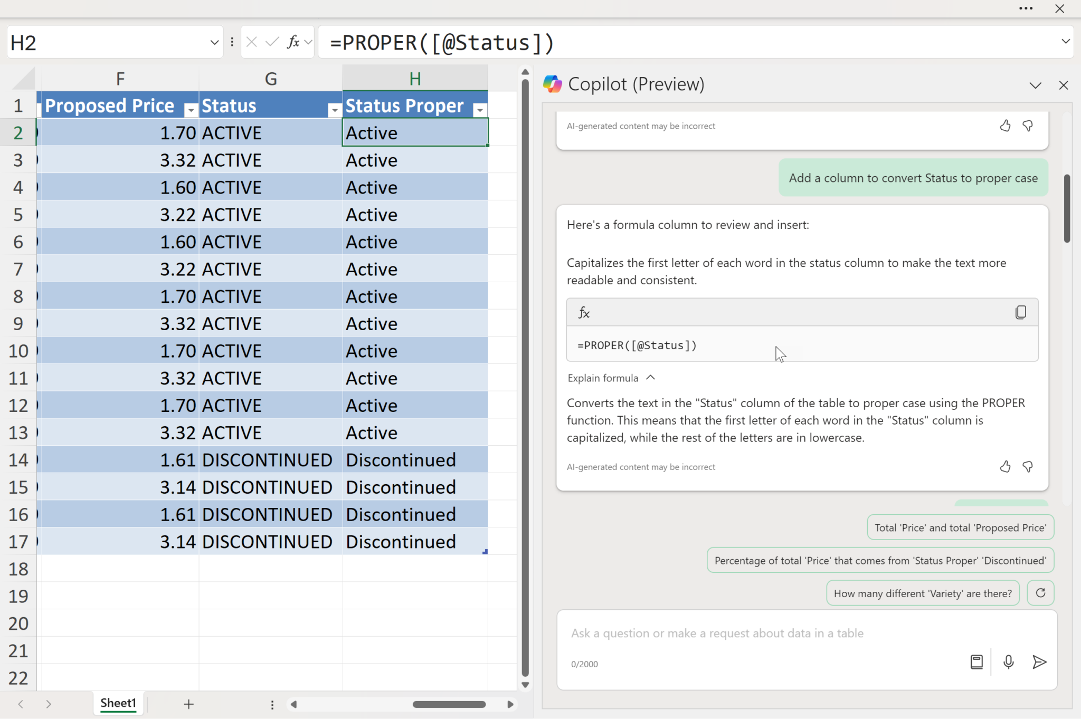Open the prompt guide notebook icon
The width and height of the screenshot is (1081, 720).
pos(976,662)
